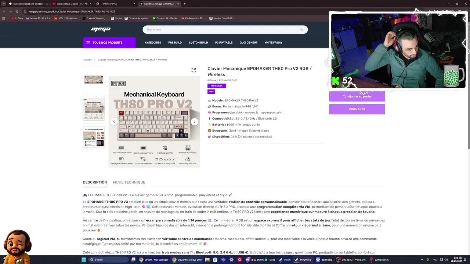Image resolution: width=470 pixels, height=264 pixels.
Task: Open the Stream - Kick Dashboard bookmark
Action: 166,18
